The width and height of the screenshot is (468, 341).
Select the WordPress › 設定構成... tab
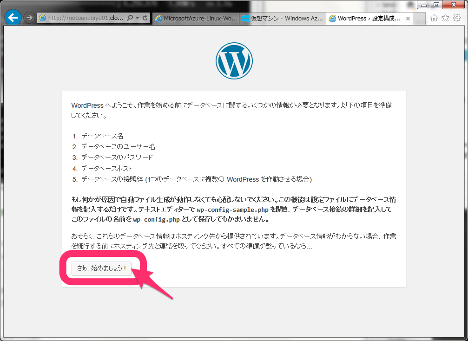369,19
